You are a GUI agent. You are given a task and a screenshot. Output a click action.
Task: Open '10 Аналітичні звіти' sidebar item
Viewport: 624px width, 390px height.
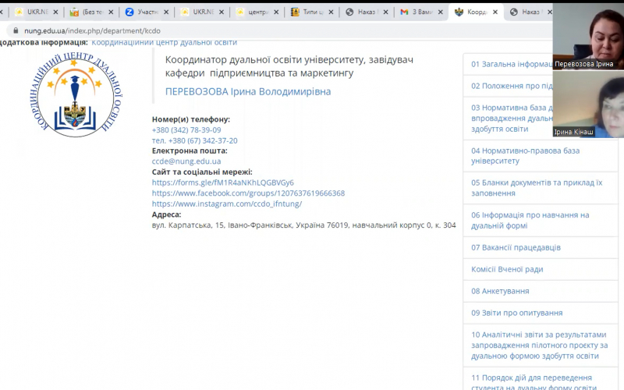pos(541,346)
